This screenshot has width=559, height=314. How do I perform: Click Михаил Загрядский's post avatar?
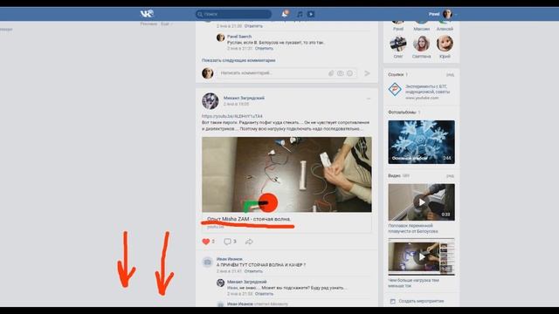pos(210,101)
